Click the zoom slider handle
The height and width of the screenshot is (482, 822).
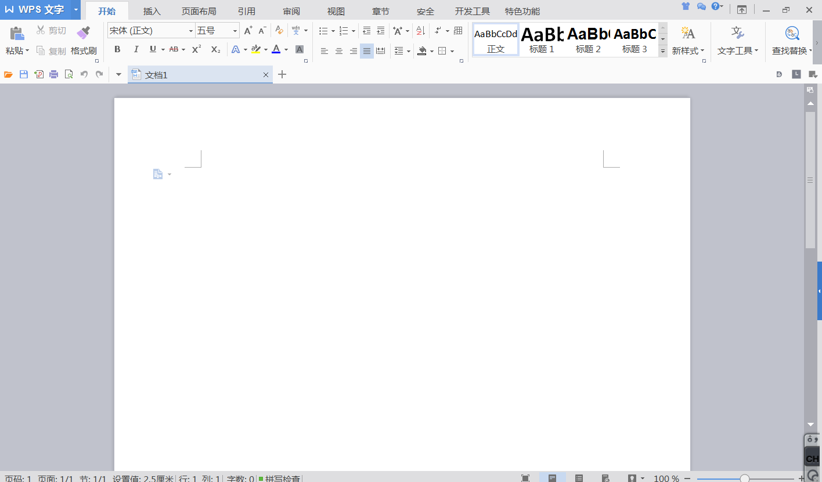coord(745,479)
